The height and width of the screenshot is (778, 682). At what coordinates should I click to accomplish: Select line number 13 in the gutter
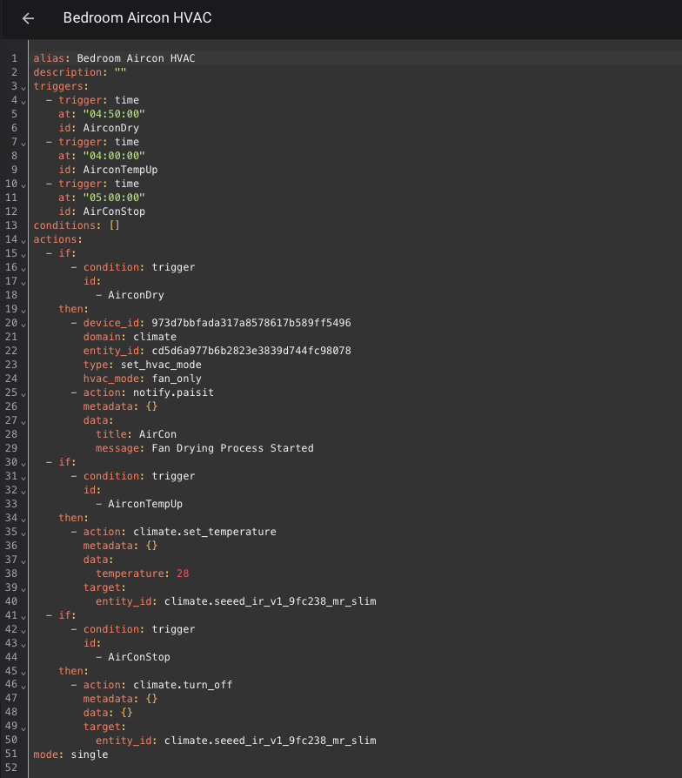pos(11,225)
